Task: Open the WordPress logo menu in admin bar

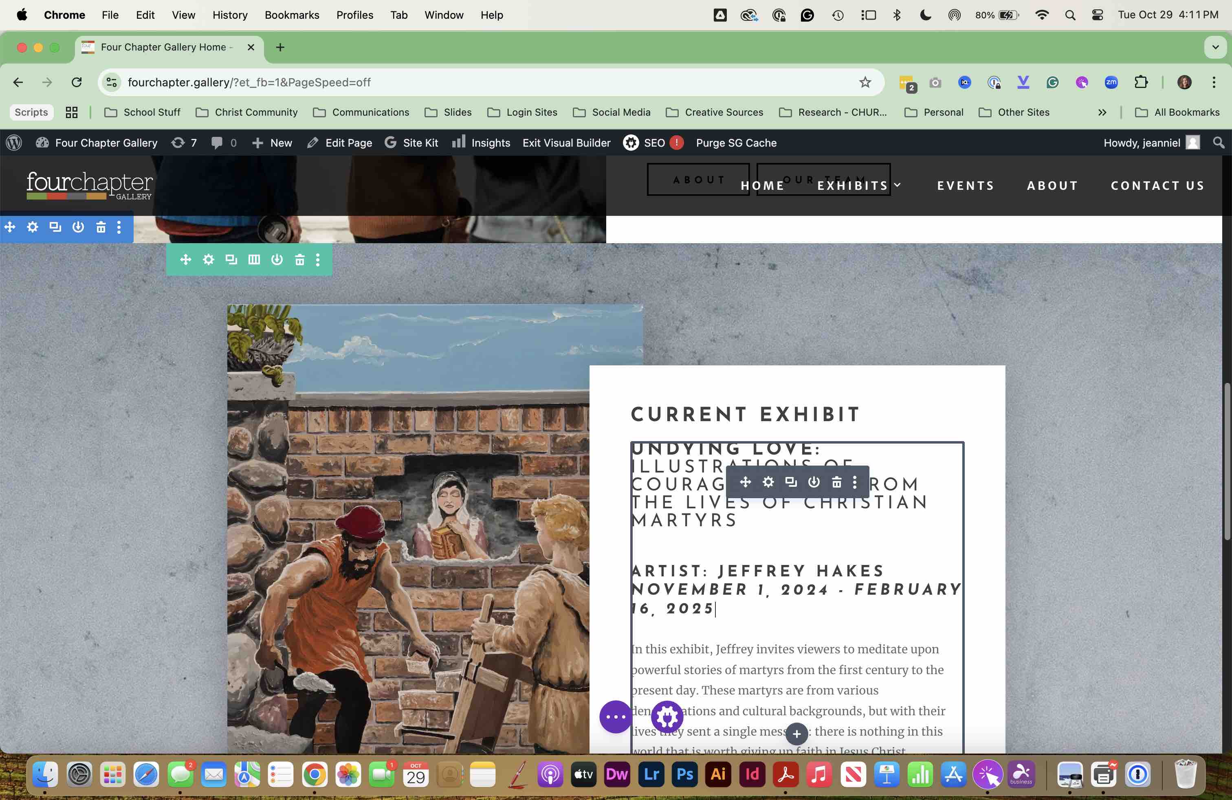Action: pos(14,143)
